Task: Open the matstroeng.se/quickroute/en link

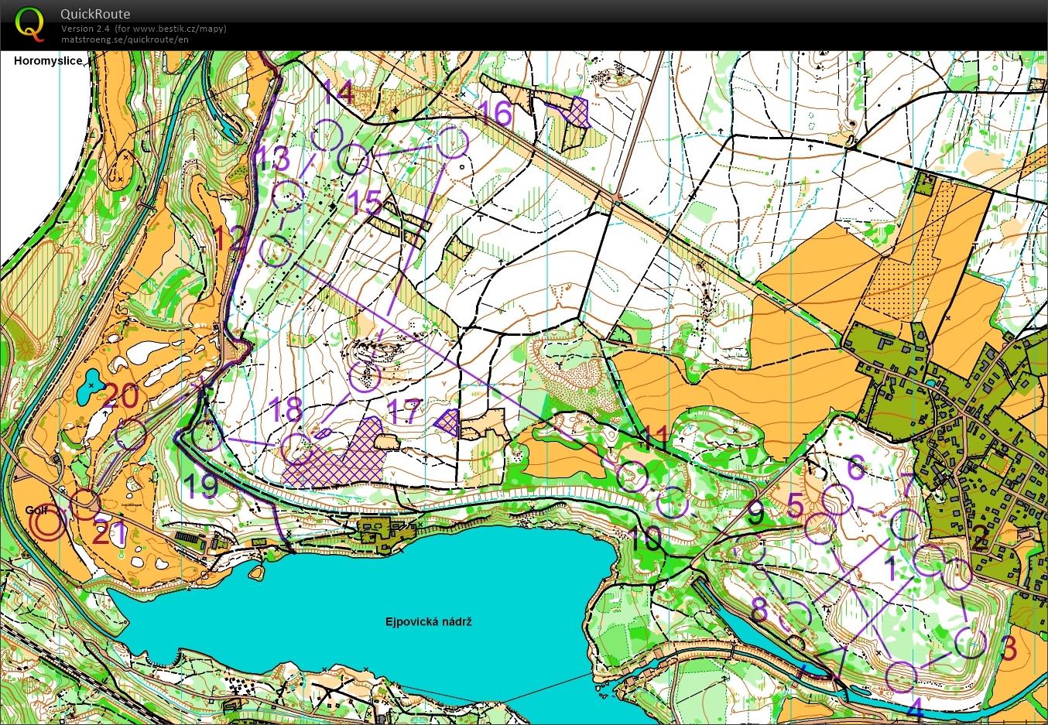Action: pyautogui.click(x=125, y=39)
